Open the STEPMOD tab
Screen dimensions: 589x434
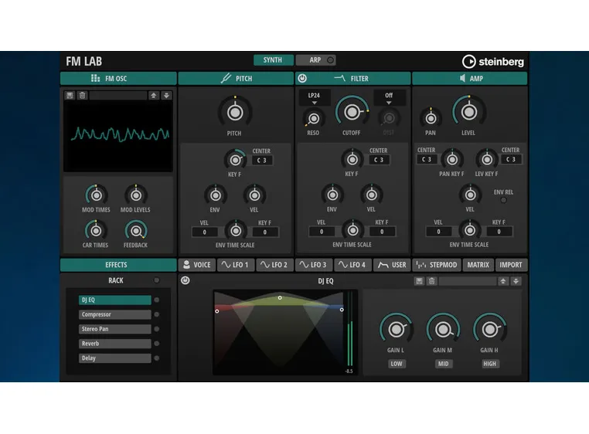coord(437,265)
